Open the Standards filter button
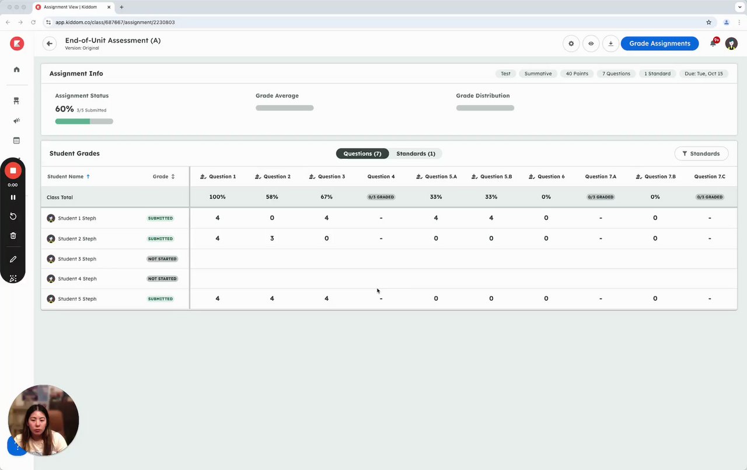Image resolution: width=747 pixels, height=470 pixels. tap(701, 154)
